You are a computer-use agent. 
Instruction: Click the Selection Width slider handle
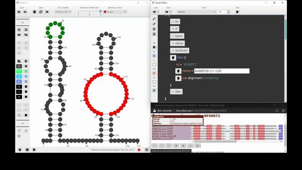coord(101,11)
